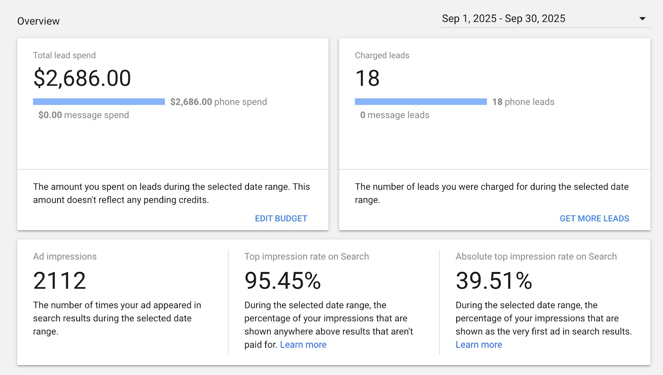The width and height of the screenshot is (663, 375).
Task: Open Learn more under Top impression rate
Action: [303, 344]
